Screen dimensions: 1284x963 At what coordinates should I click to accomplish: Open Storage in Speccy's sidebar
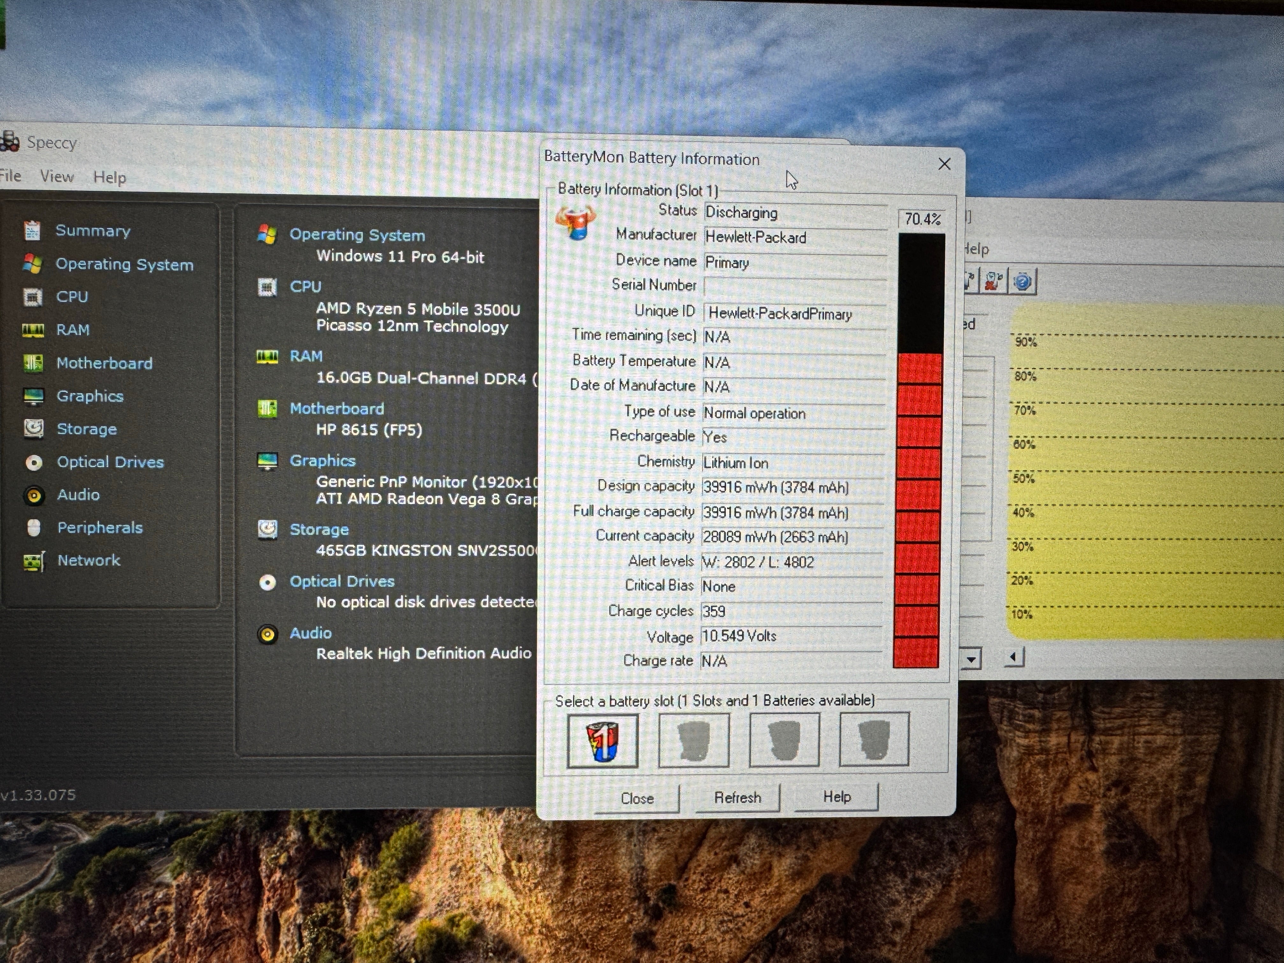click(x=87, y=429)
